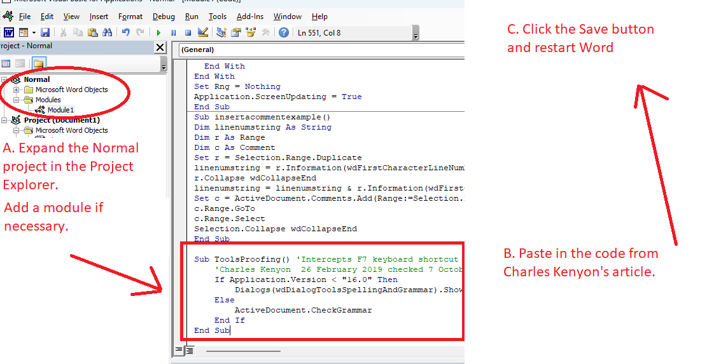
Task: Select Microsoft Word Objects under Project (Document1)
Action: [x=72, y=130]
